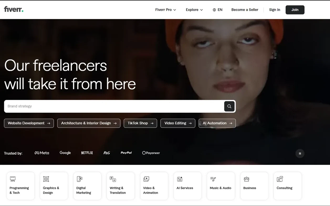Click the Sign in link

click(x=275, y=10)
